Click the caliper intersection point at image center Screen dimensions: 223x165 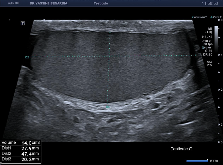[x=109, y=56]
